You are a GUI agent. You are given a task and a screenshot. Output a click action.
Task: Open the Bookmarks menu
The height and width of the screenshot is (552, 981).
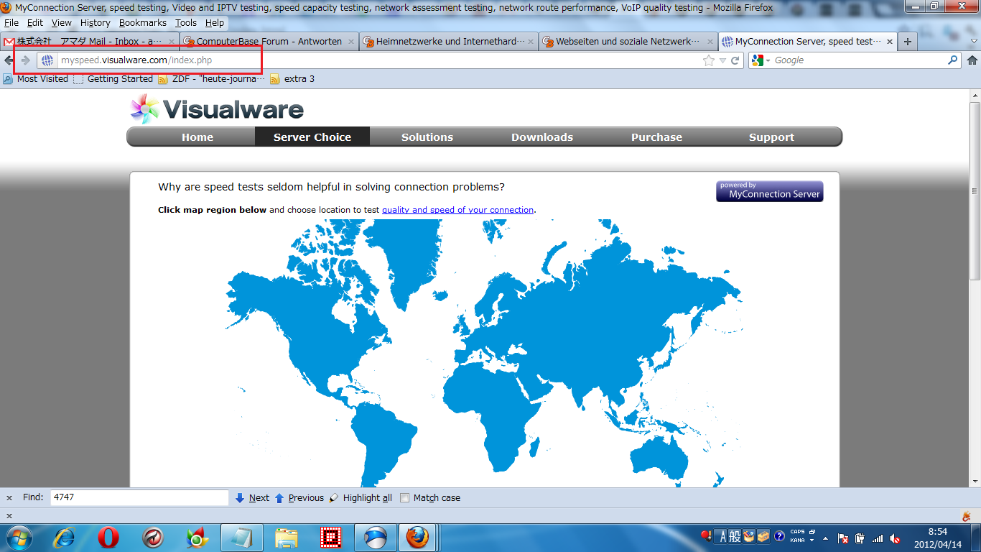(143, 23)
